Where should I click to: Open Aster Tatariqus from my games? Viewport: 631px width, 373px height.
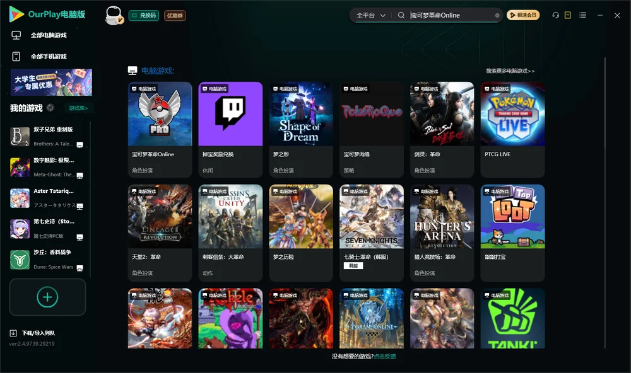pos(47,198)
